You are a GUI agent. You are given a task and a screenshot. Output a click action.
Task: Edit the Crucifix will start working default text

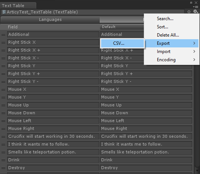pyautogui.click(x=146, y=137)
